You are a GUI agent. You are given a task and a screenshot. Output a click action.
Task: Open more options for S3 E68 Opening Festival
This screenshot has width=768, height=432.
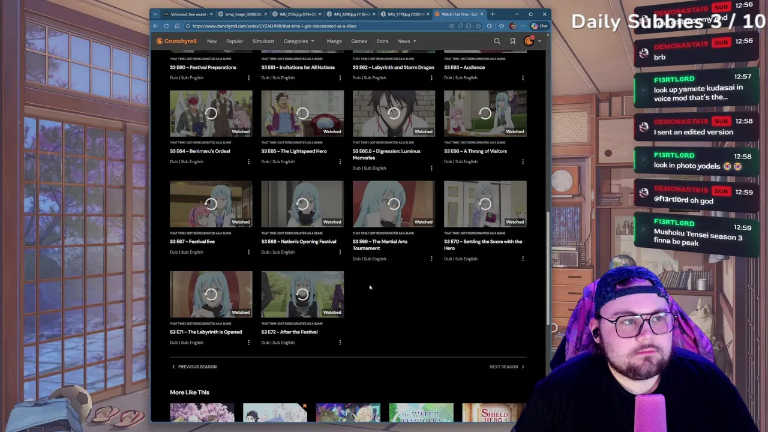pos(340,252)
